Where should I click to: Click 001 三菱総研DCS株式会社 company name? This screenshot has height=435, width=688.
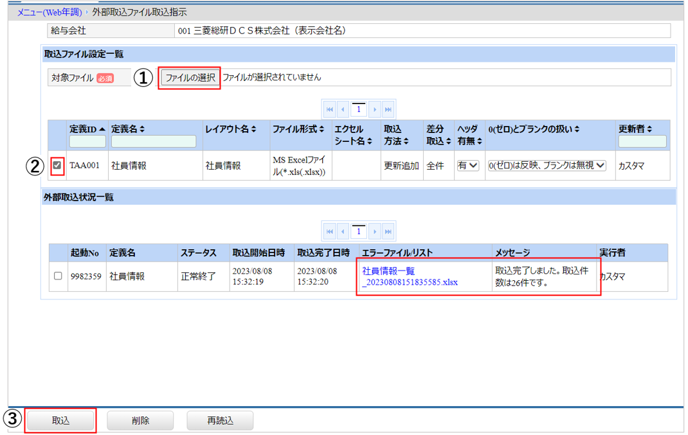coord(262,31)
